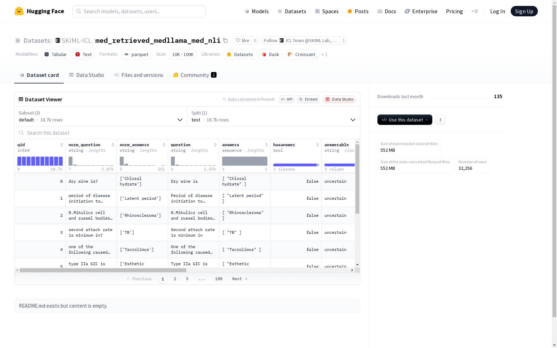Switch to the Dataset card tab
The height and width of the screenshot is (348, 557).
coord(39,75)
